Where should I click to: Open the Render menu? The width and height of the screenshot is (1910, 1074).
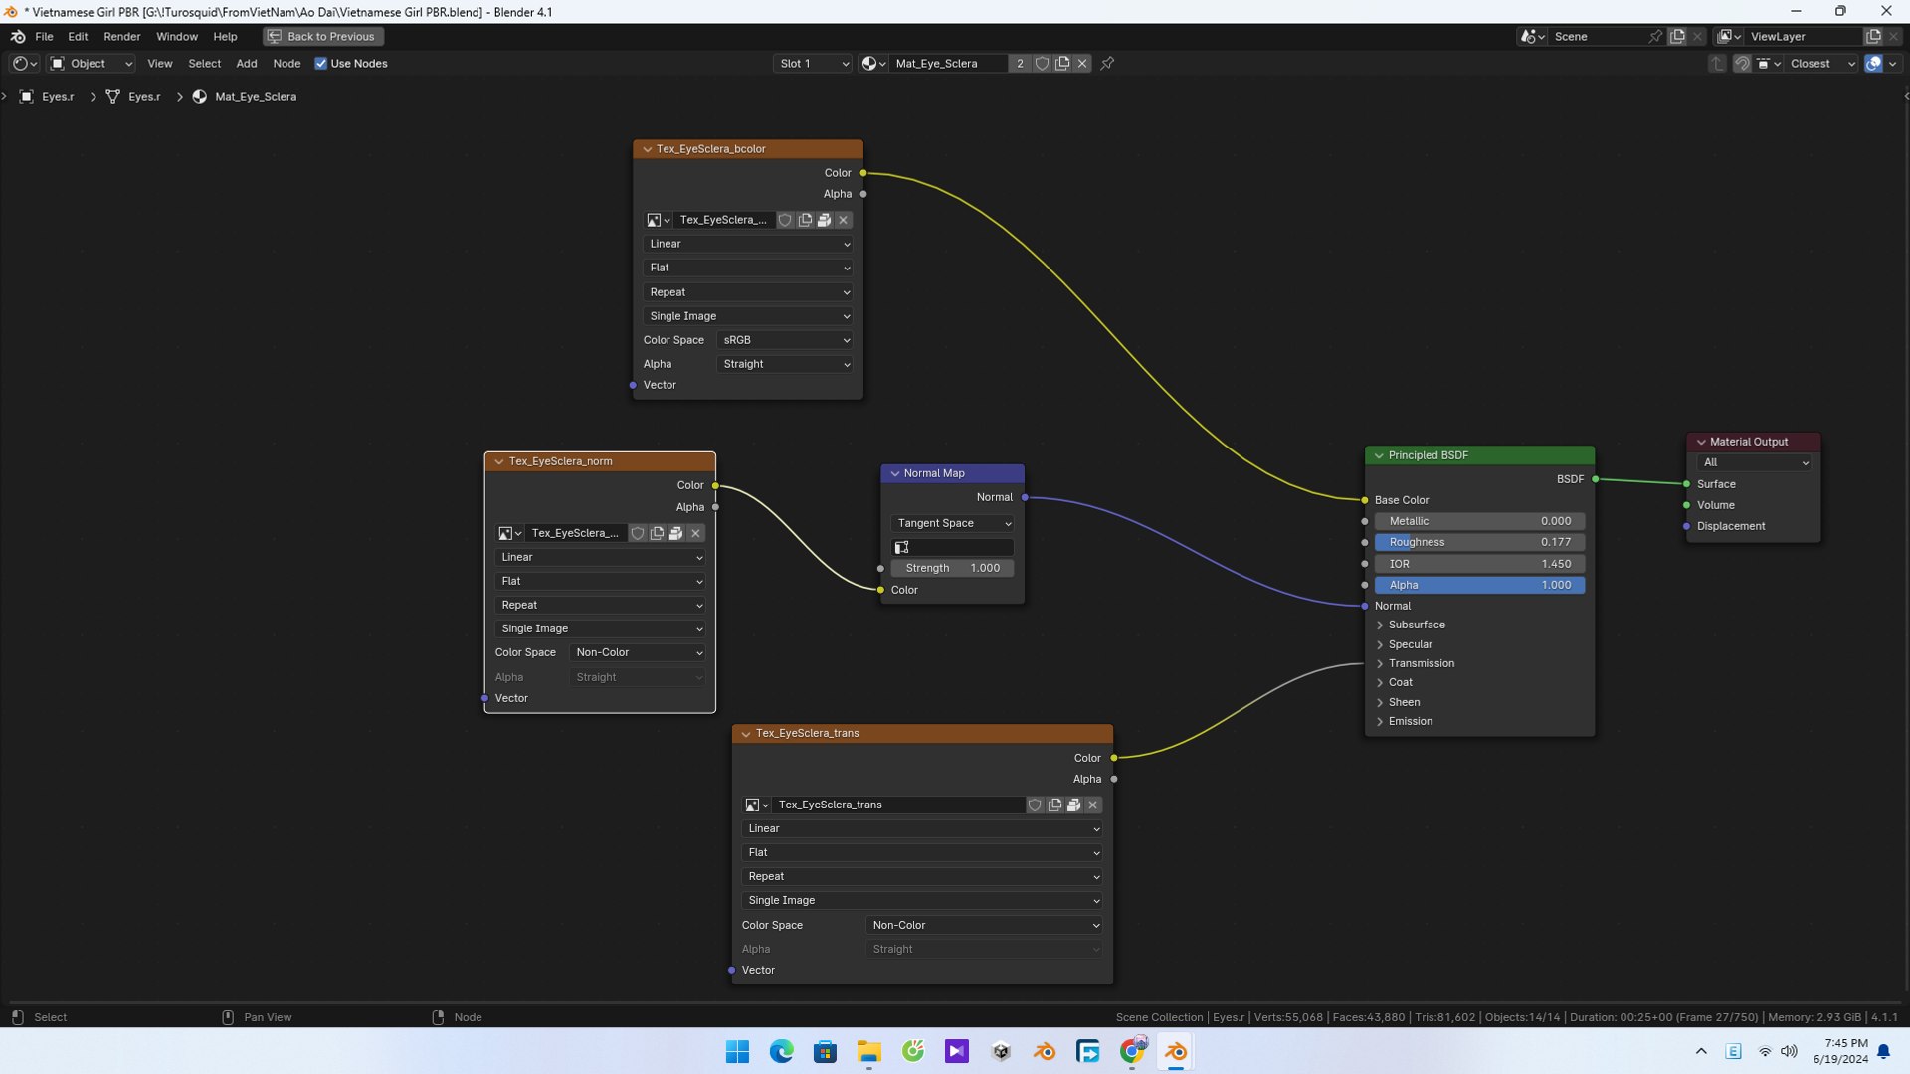pos(121,36)
